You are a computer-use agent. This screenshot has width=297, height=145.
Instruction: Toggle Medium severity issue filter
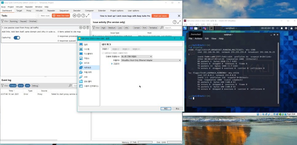click(x=112, y=28)
